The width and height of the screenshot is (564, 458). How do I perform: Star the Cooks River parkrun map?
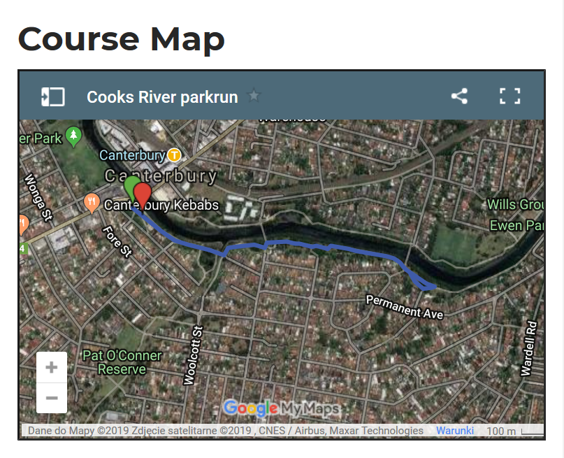pos(254,96)
